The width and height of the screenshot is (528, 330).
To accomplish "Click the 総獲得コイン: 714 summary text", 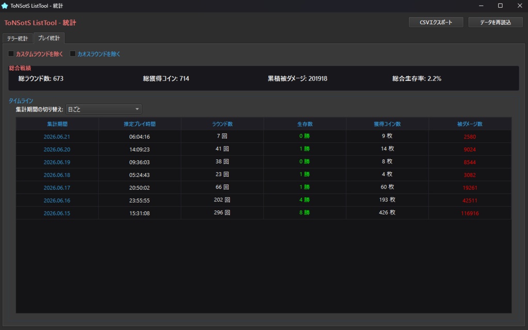I will tap(166, 79).
